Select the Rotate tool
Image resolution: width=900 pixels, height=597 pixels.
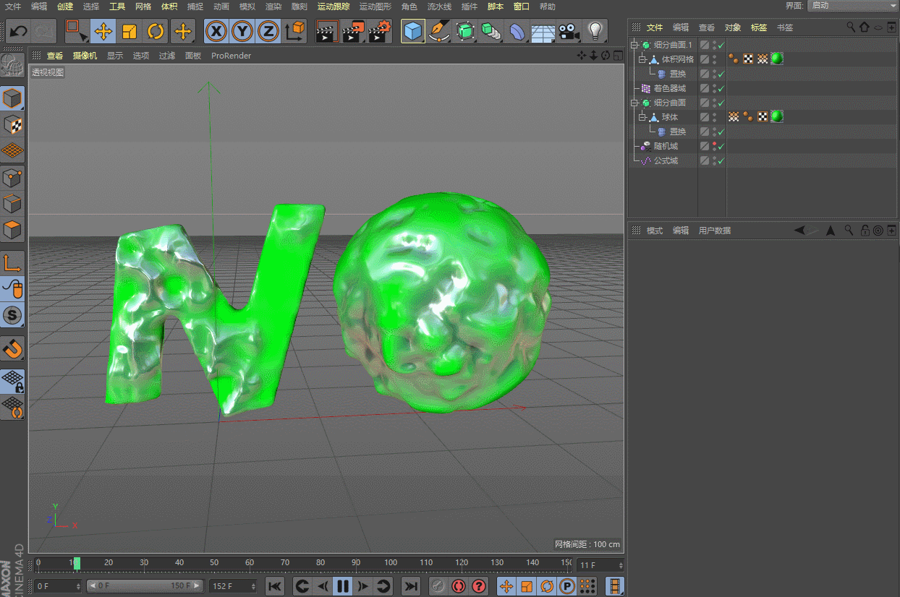[x=157, y=32]
